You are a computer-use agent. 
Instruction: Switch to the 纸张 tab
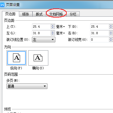[x=26, y=14]
